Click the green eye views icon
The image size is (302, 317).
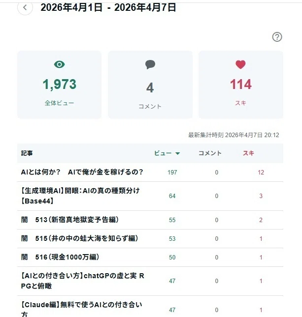60,64
